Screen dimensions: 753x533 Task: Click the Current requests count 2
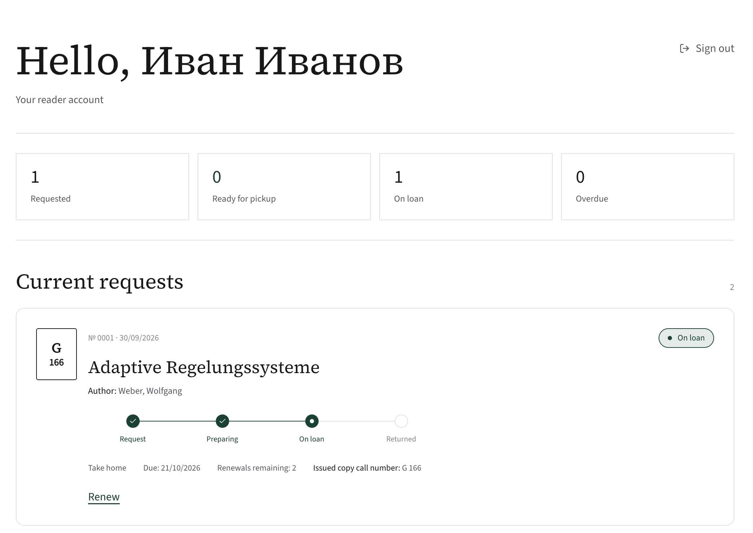(x=732, y=287)
